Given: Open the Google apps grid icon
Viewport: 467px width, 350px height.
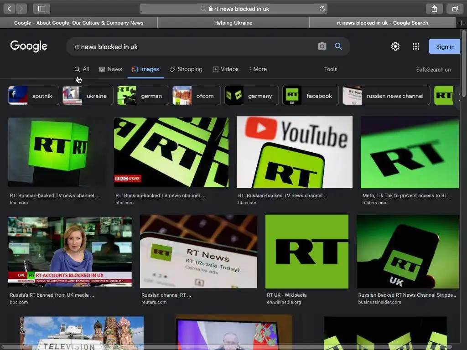Looking at the screenshot, I should coord(416,46).
